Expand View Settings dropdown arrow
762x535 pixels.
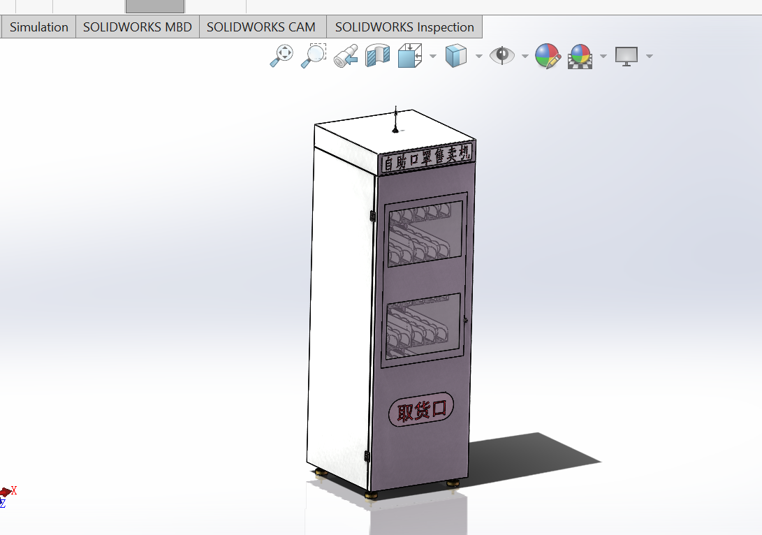tap(650, 57)
